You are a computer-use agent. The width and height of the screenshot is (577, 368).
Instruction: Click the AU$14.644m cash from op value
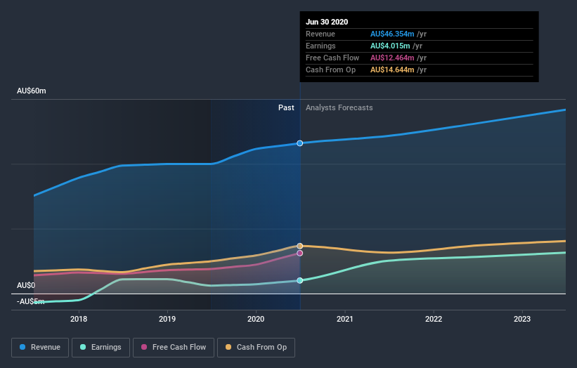392,70
